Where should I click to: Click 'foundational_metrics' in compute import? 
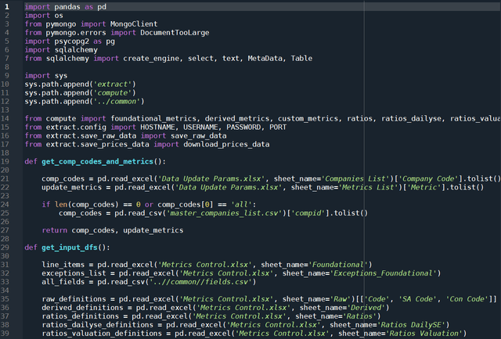pyautogui.click(x=153, y=118)
